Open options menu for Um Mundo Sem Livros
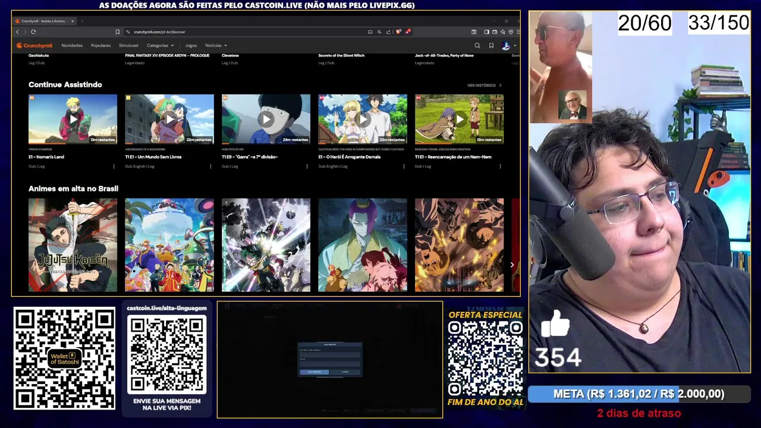The width and height of the screenshot is (761, 428). point(210,166)
